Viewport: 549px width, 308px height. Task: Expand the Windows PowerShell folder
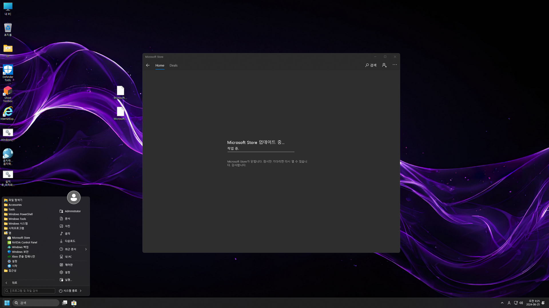pos(20,214)
